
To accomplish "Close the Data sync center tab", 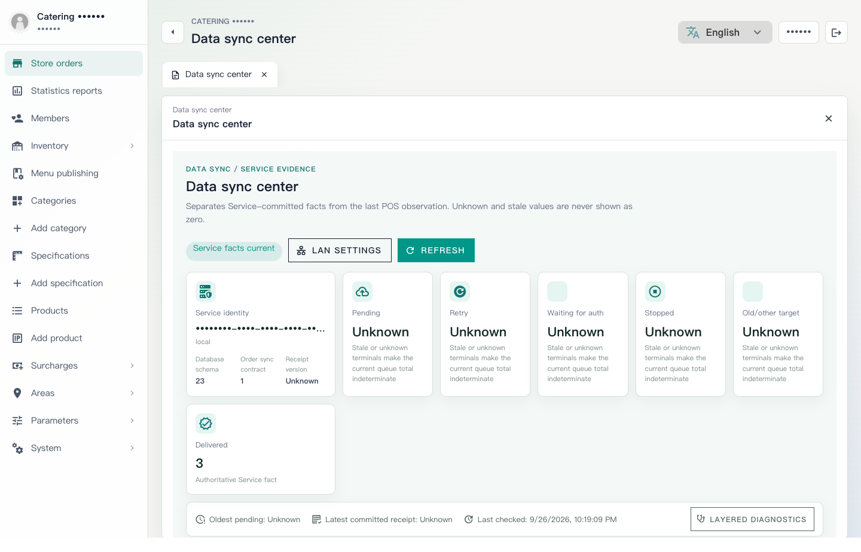I will (264, 75).
